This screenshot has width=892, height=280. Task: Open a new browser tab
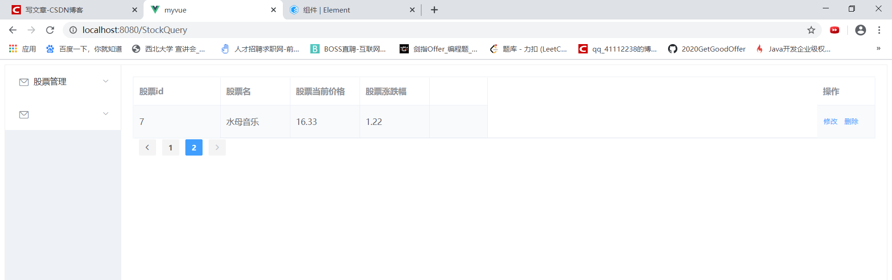click(x=434, y=10)
